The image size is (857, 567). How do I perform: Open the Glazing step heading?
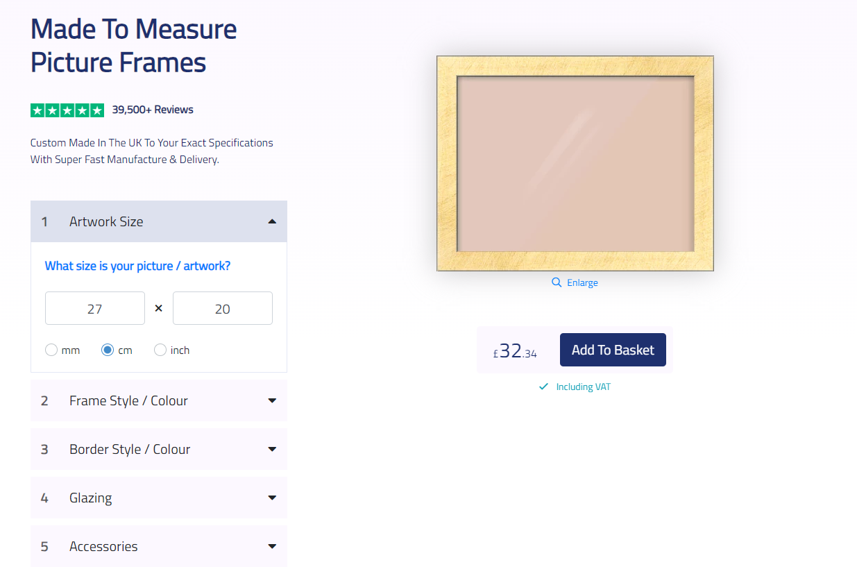[x=91, y=498]
